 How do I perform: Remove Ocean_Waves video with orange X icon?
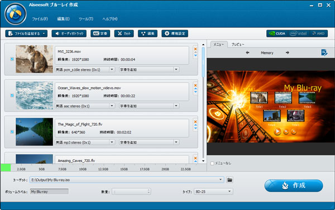tap(195, 85)
